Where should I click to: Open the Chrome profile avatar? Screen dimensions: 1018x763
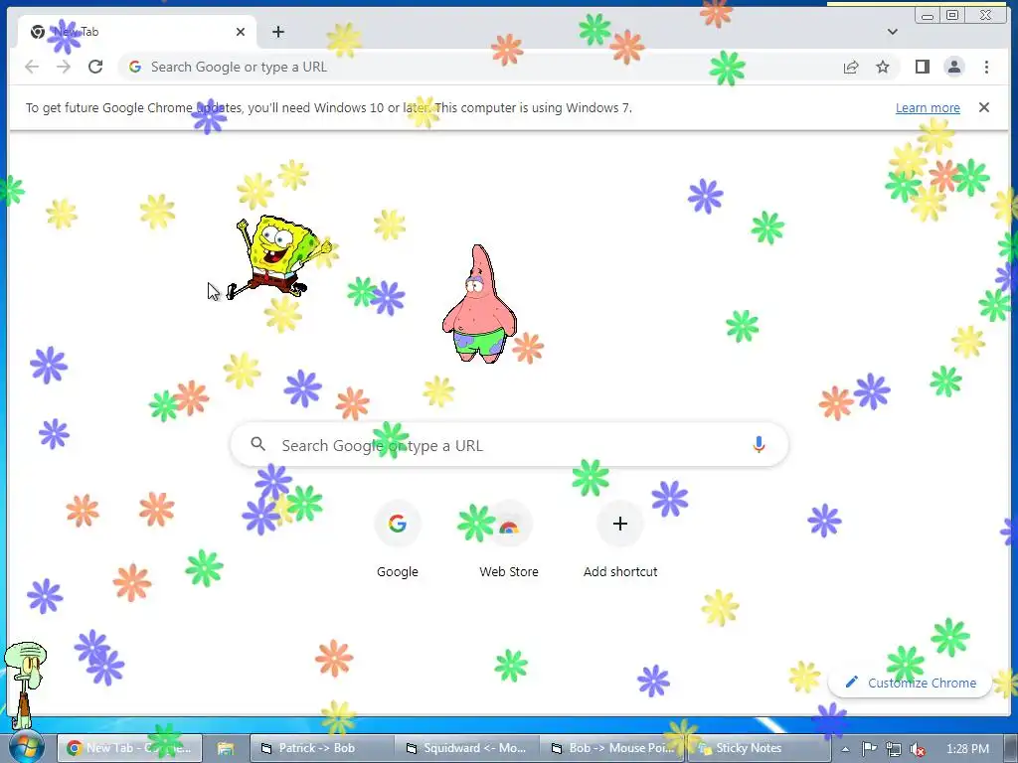coord(954,67)
